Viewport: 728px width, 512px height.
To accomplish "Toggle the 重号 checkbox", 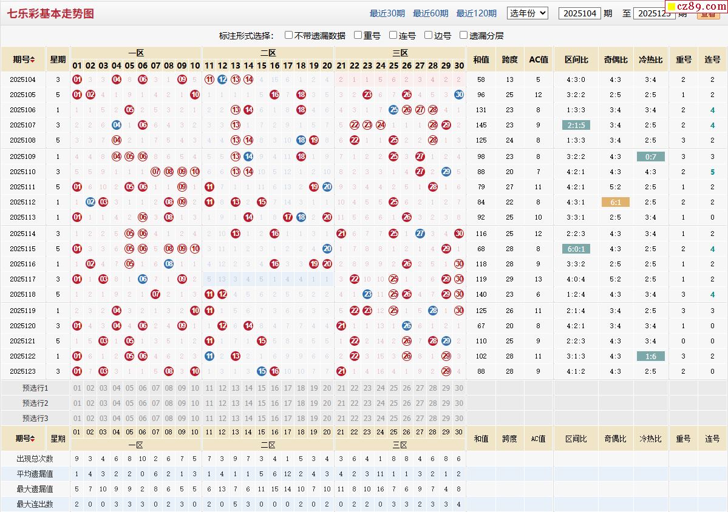I will point(358,35).
